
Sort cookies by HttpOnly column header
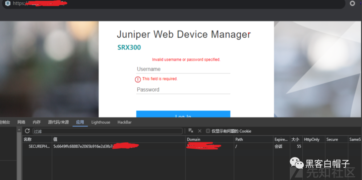click(313, 139)
